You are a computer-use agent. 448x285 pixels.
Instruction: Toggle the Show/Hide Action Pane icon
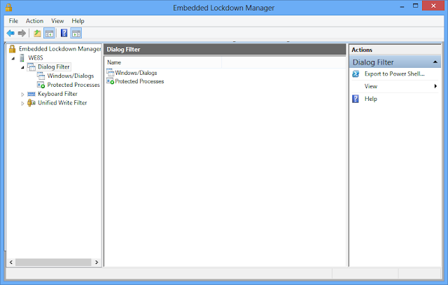76,33
